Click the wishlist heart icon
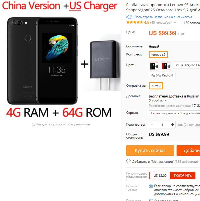200x201 pixels. point(128,161)
